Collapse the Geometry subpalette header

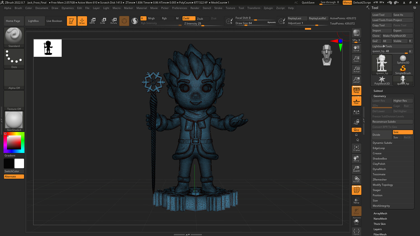380,96
